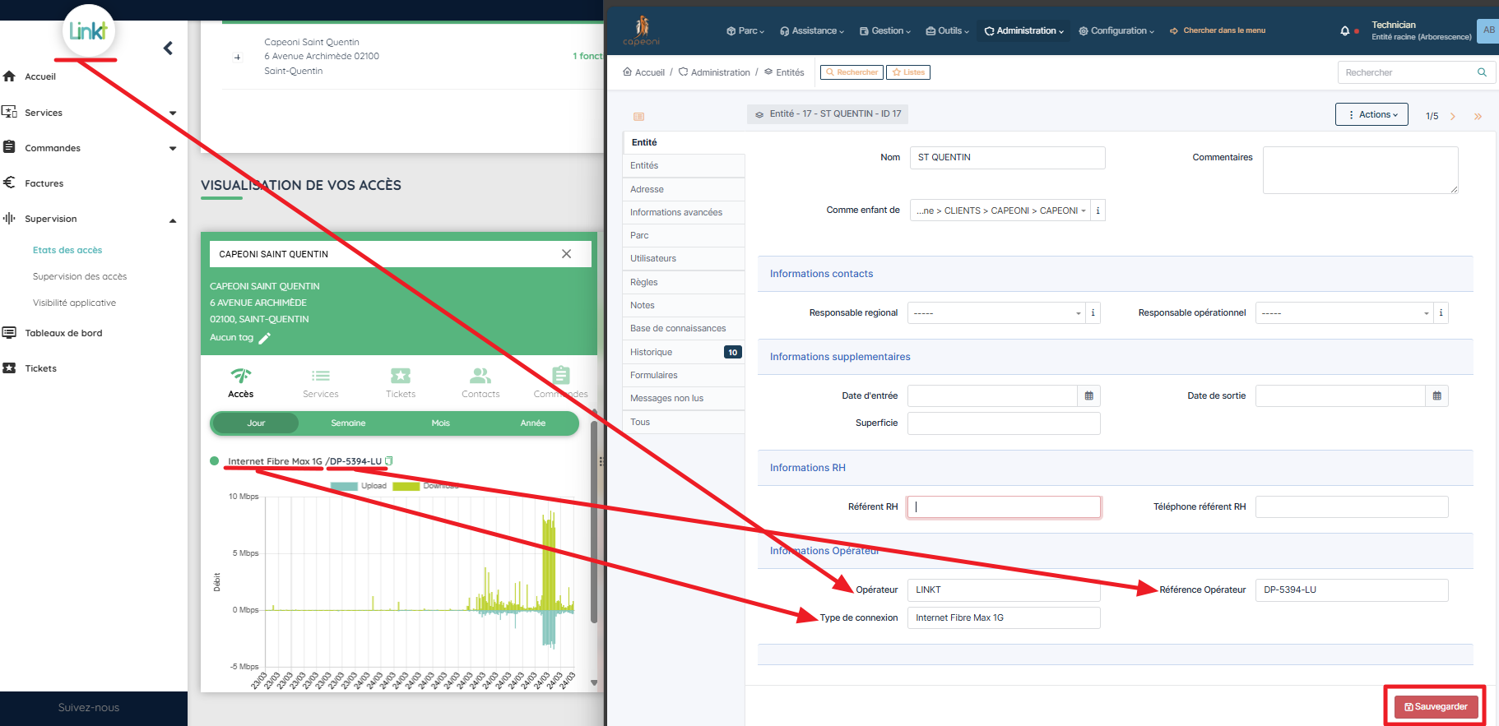Click the Linkt logo in the portal
This screenshot has width=1499, height=726.
[x=89, y=31]
